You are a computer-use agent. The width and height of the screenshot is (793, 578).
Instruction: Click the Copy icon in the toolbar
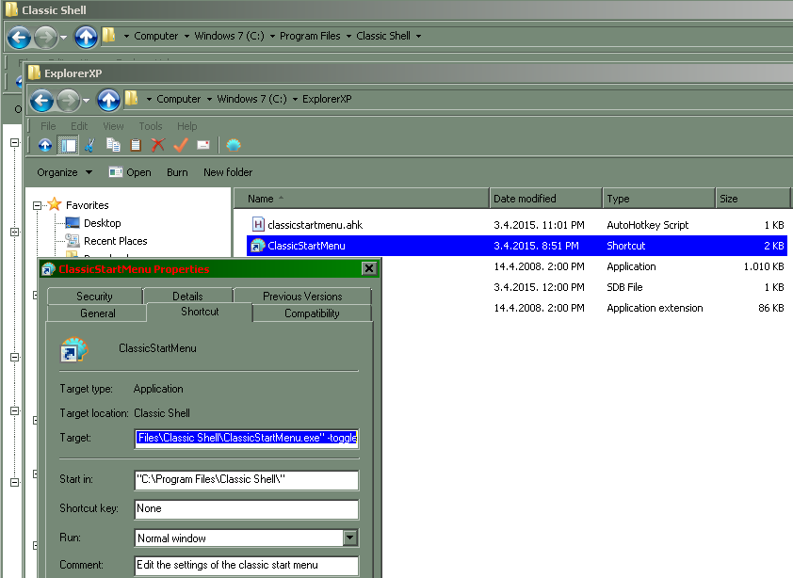[x=113, y=146]
